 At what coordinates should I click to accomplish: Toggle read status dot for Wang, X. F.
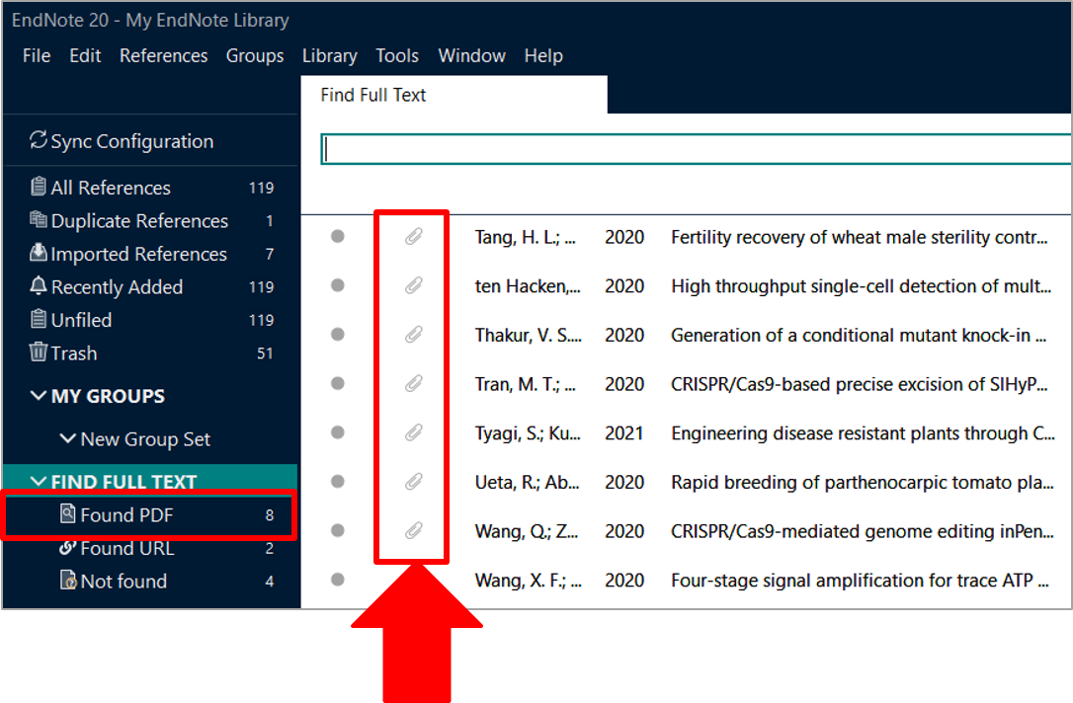click(x=337, y=580)
